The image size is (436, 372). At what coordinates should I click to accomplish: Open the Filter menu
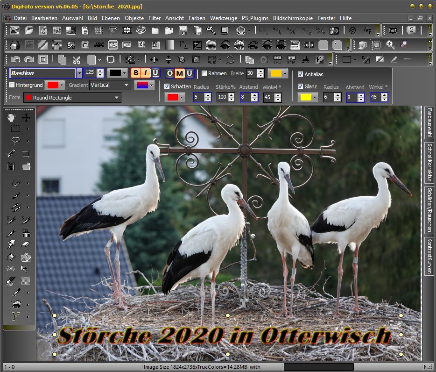pos(155,18)
